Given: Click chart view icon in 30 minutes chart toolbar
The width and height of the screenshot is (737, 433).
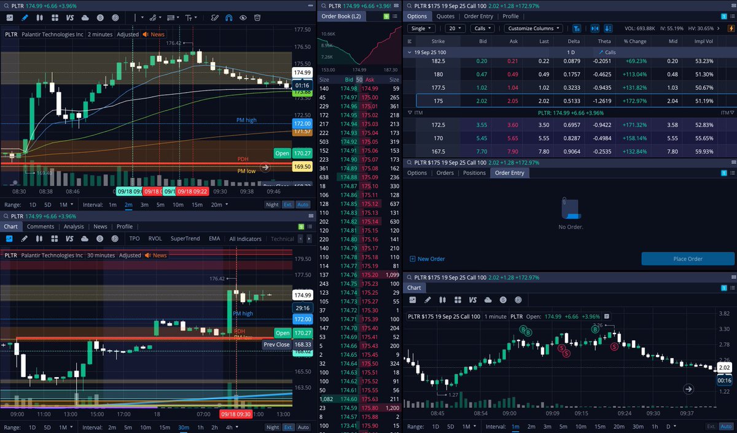Looking at the screenshot, I should coord(9,238).
